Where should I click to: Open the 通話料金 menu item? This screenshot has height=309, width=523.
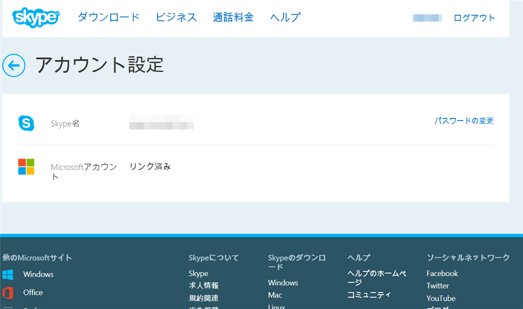pyautogui.click(x=233, y=17)
